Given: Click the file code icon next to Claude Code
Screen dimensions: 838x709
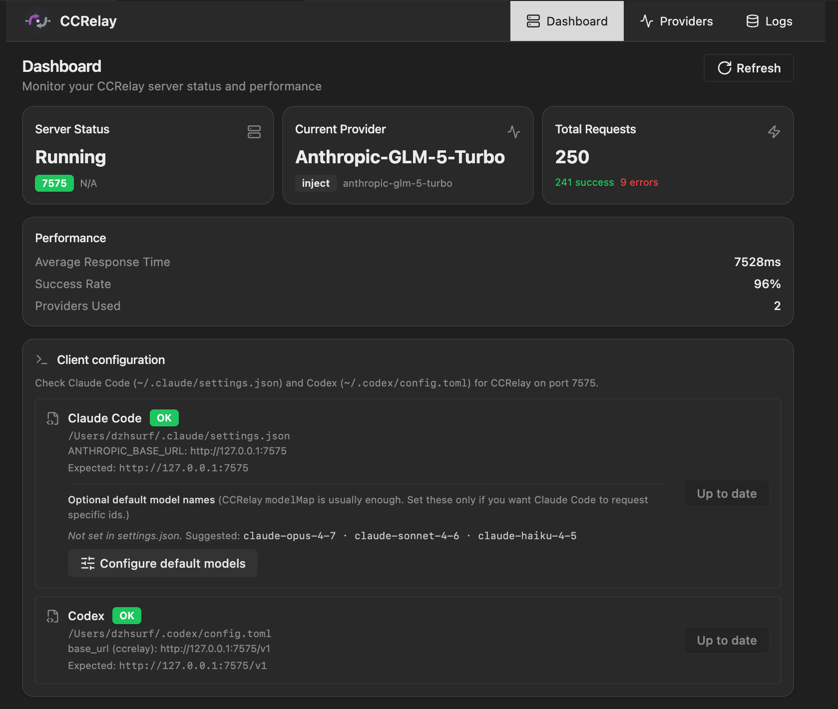Looking at the screenshot, I should coord(52,418).
